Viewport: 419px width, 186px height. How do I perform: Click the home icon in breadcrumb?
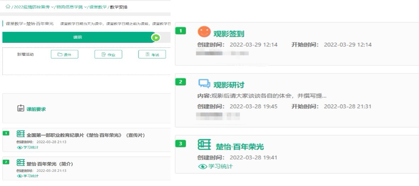click(8, 7)
